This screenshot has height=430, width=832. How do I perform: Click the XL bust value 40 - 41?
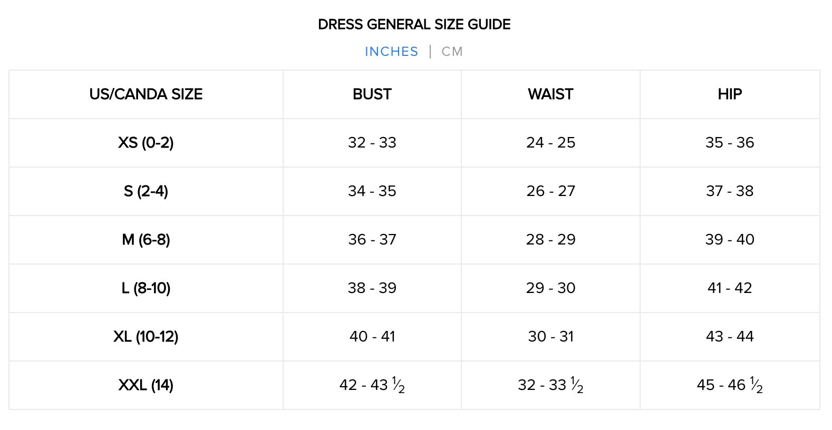pos(372,337)
